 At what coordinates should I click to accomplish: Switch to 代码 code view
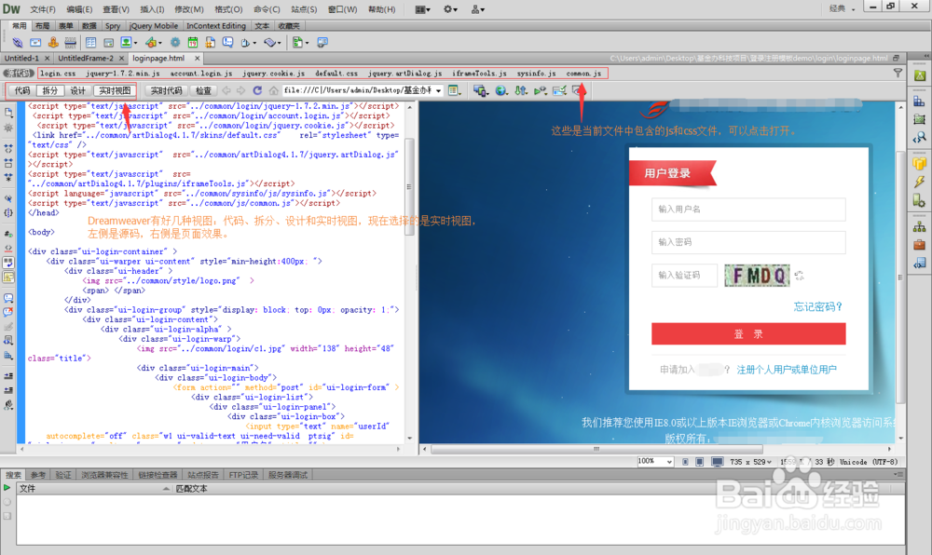click(22, 90)
